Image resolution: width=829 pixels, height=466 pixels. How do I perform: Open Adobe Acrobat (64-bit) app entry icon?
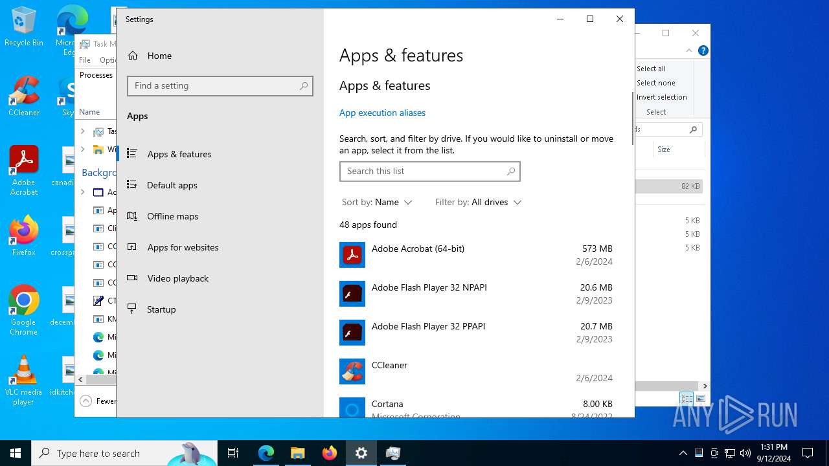click(352, 255)
